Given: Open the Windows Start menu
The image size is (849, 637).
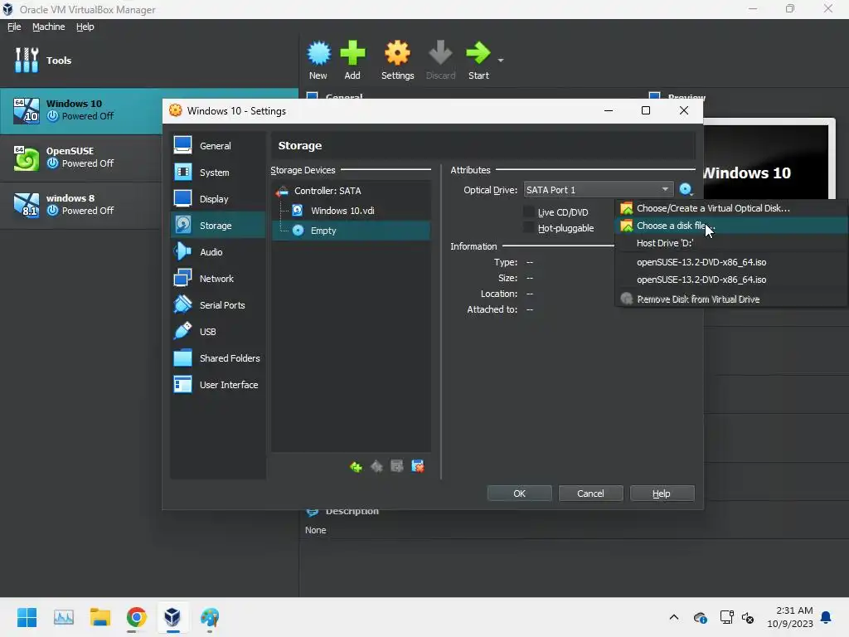Looking at the screenshot, I should point(27,617).
